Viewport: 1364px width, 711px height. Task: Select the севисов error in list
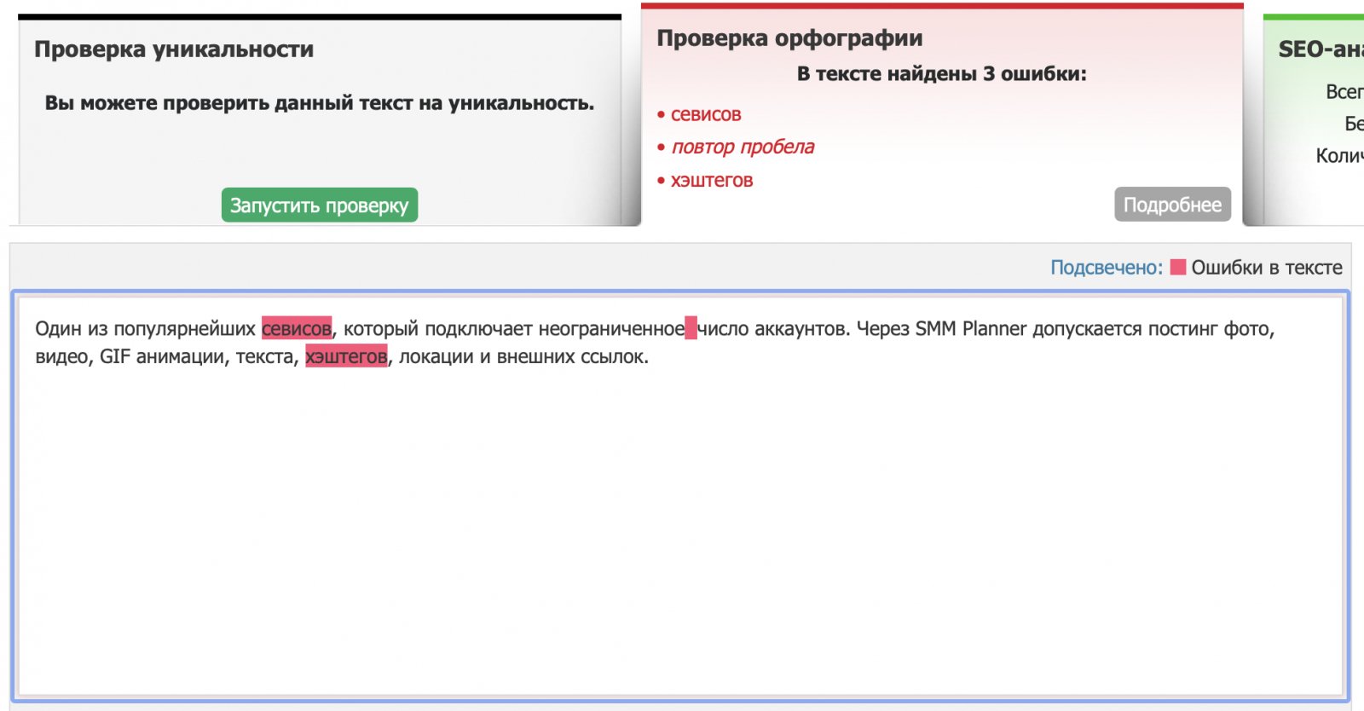point(706,114)
